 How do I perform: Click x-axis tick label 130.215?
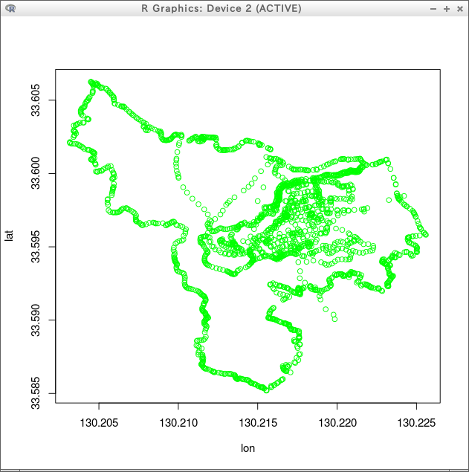tap(258, 423)
